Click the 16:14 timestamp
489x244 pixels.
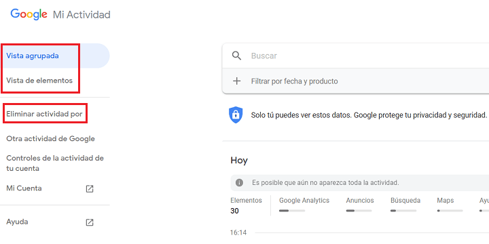238,232
